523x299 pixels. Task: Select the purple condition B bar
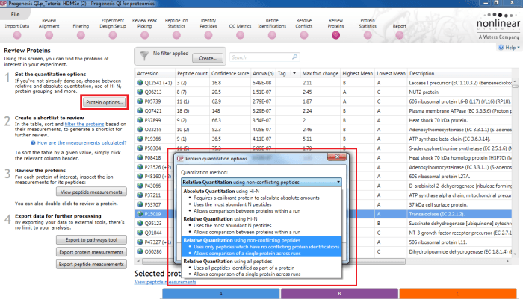pyautogui.click(x=339, y=293)
